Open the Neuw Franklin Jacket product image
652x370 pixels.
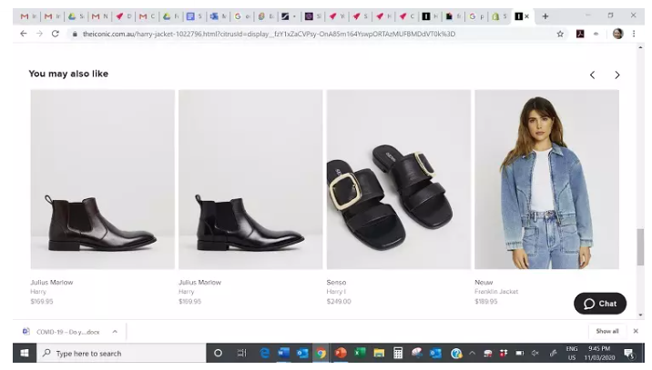[546, 179]
